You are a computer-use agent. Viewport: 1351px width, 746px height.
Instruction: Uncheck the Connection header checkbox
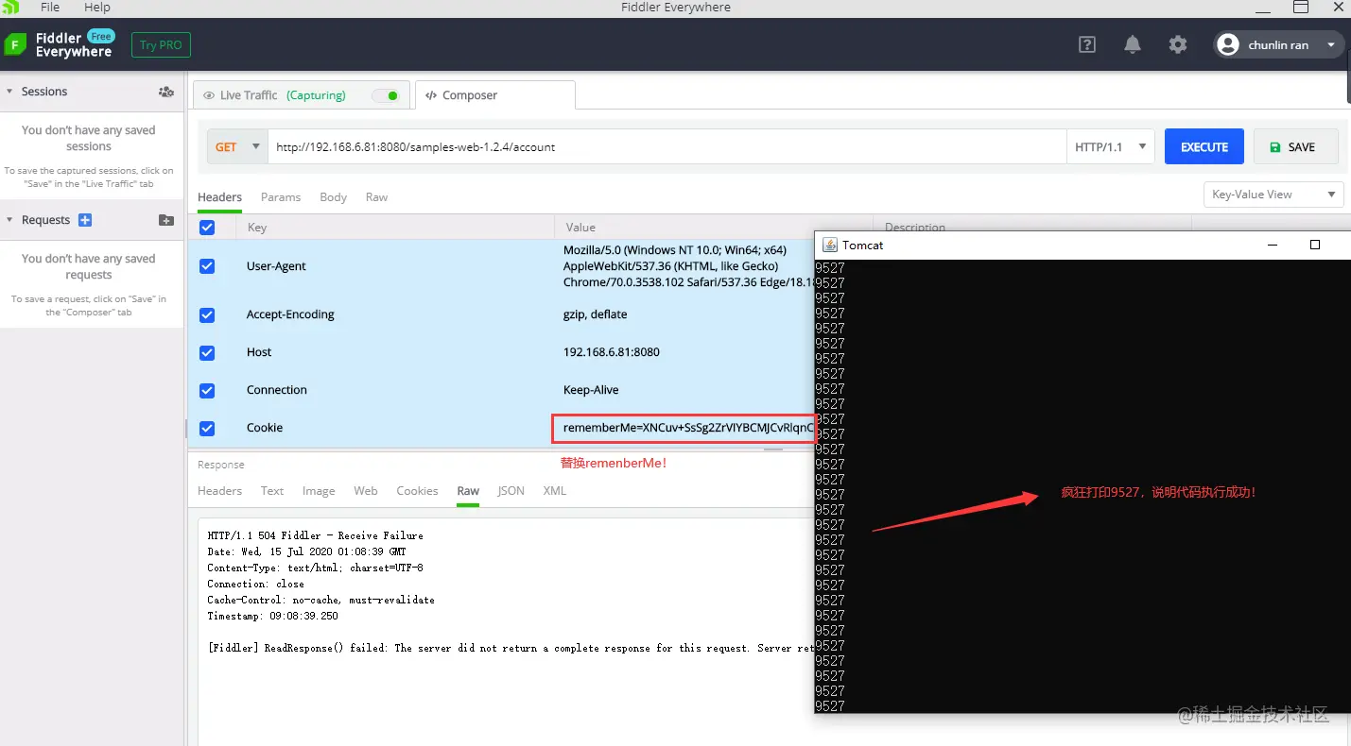point(207,390)
